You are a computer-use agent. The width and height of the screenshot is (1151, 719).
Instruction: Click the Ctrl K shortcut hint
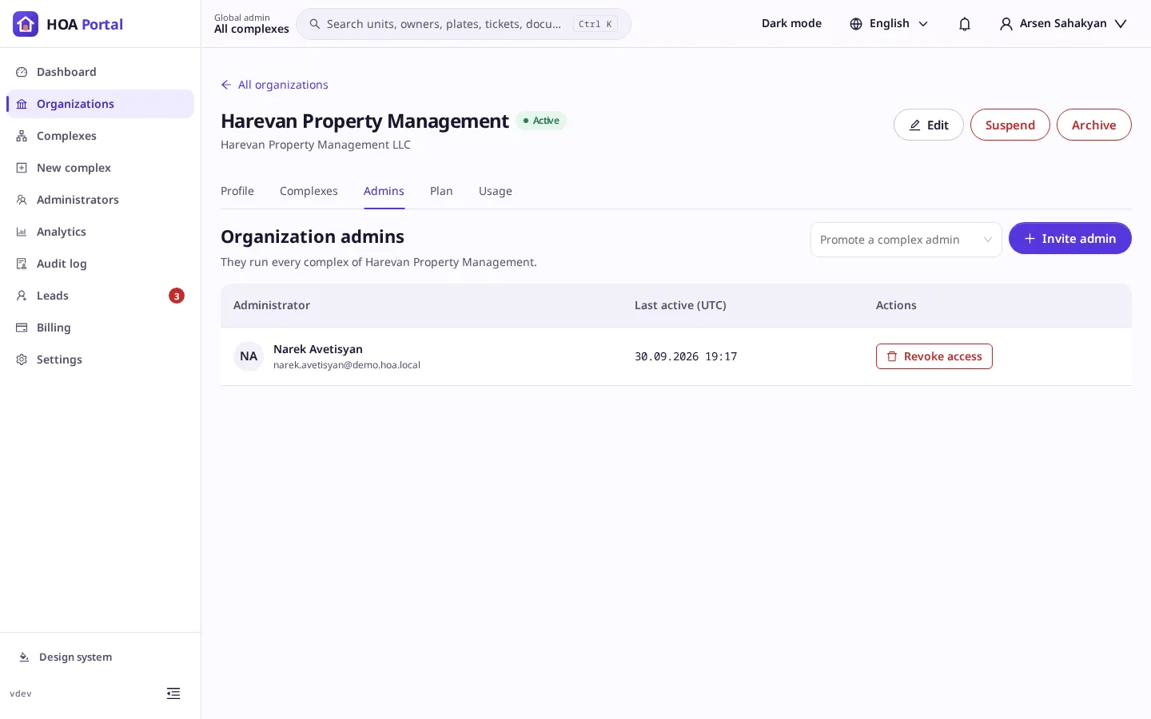pyautogui.click(x=595, y=24)
